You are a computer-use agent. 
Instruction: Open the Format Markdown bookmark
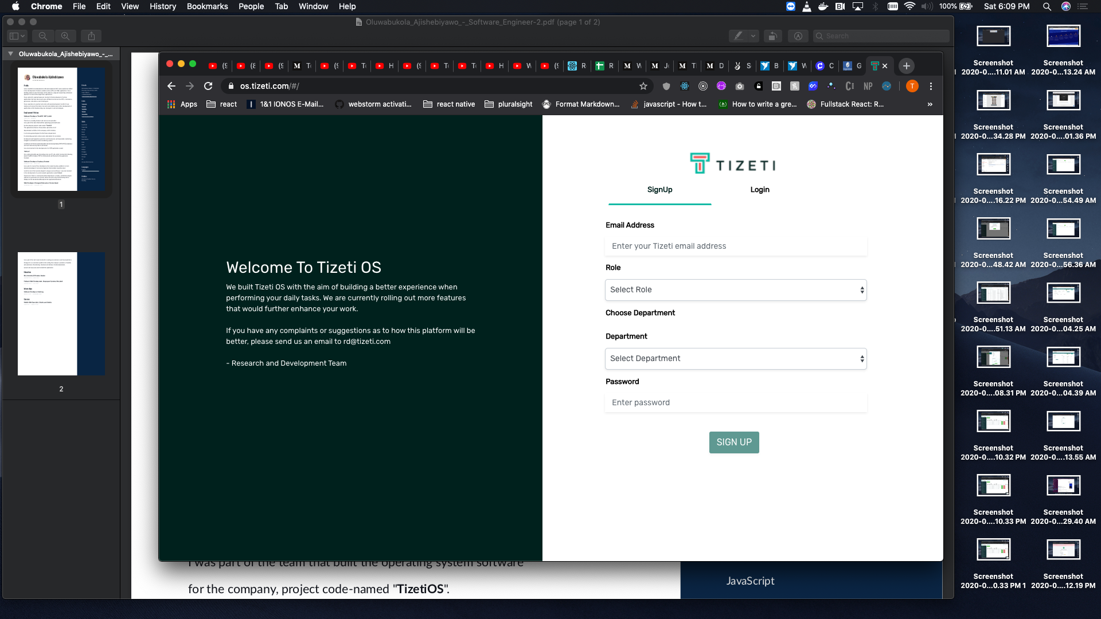pos(581,104)
